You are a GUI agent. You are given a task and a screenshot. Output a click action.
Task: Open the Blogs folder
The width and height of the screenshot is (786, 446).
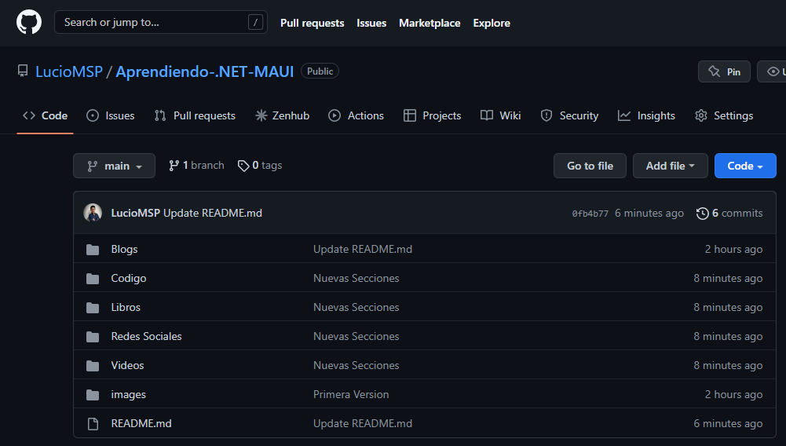click(x=124, y=250)
